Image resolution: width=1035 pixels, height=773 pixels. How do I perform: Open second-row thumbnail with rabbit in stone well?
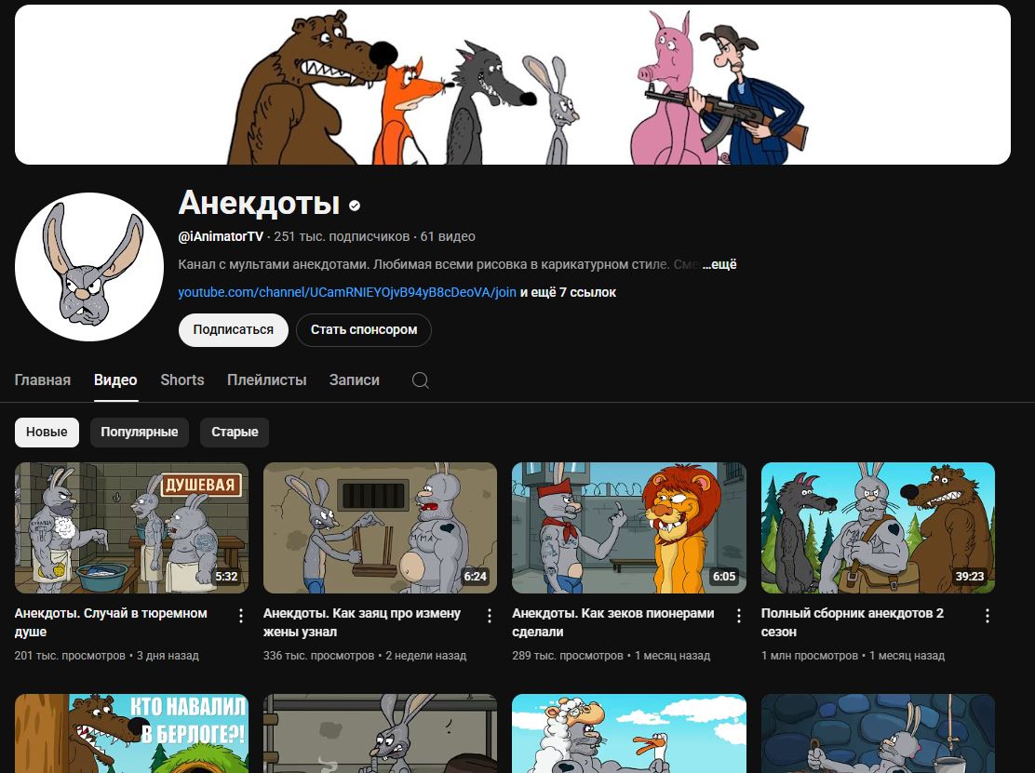point(878,733)
